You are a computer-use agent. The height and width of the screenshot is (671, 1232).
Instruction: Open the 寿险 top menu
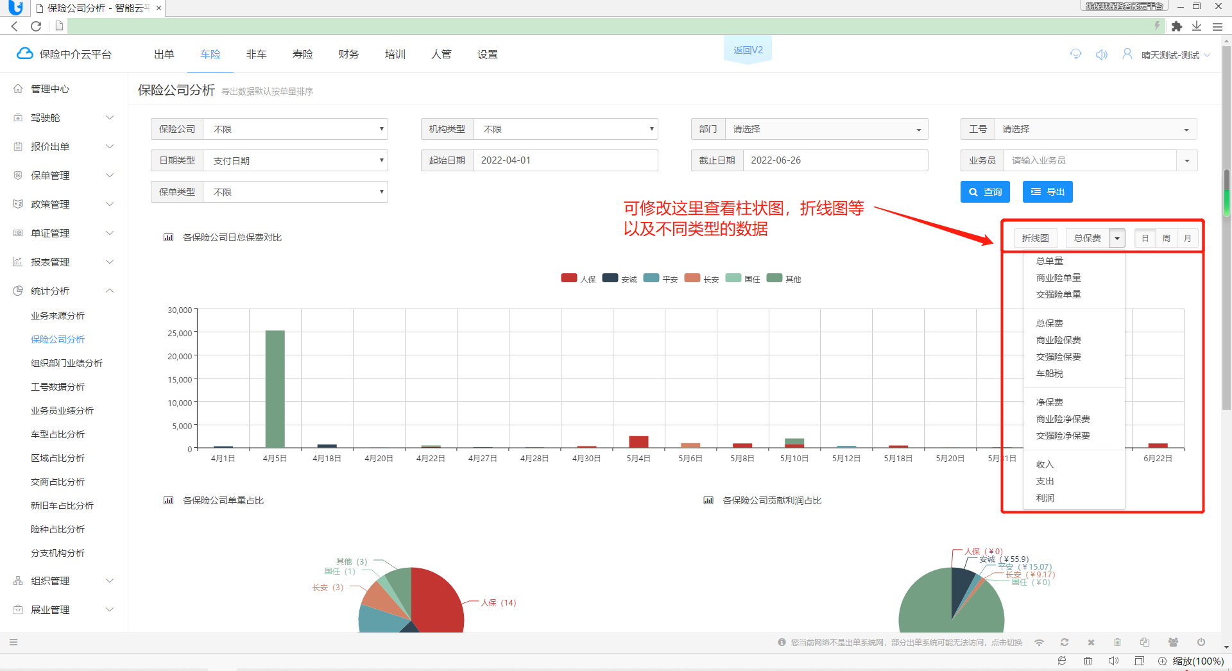click(303, 55)
